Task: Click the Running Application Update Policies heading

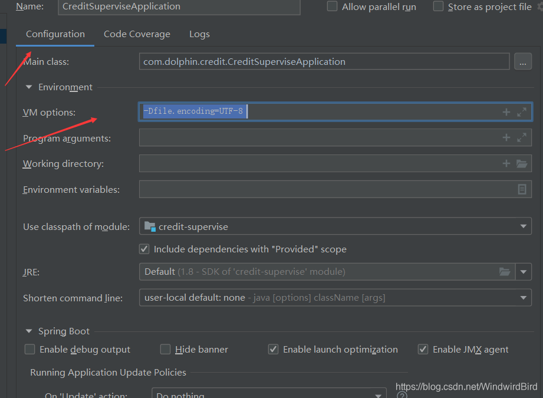Action: 108,373
